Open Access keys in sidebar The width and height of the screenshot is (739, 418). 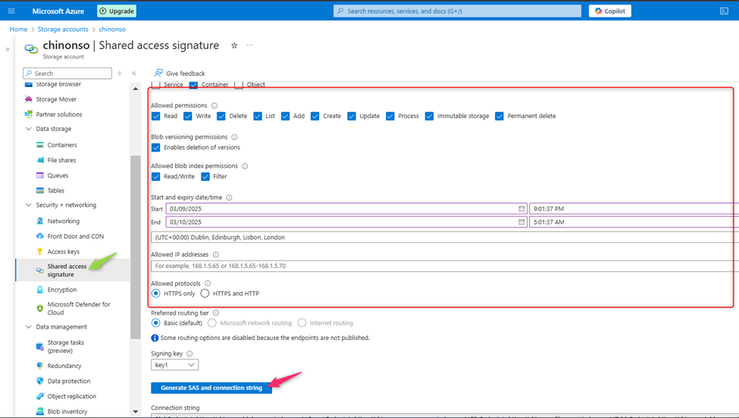coord(63,251)
